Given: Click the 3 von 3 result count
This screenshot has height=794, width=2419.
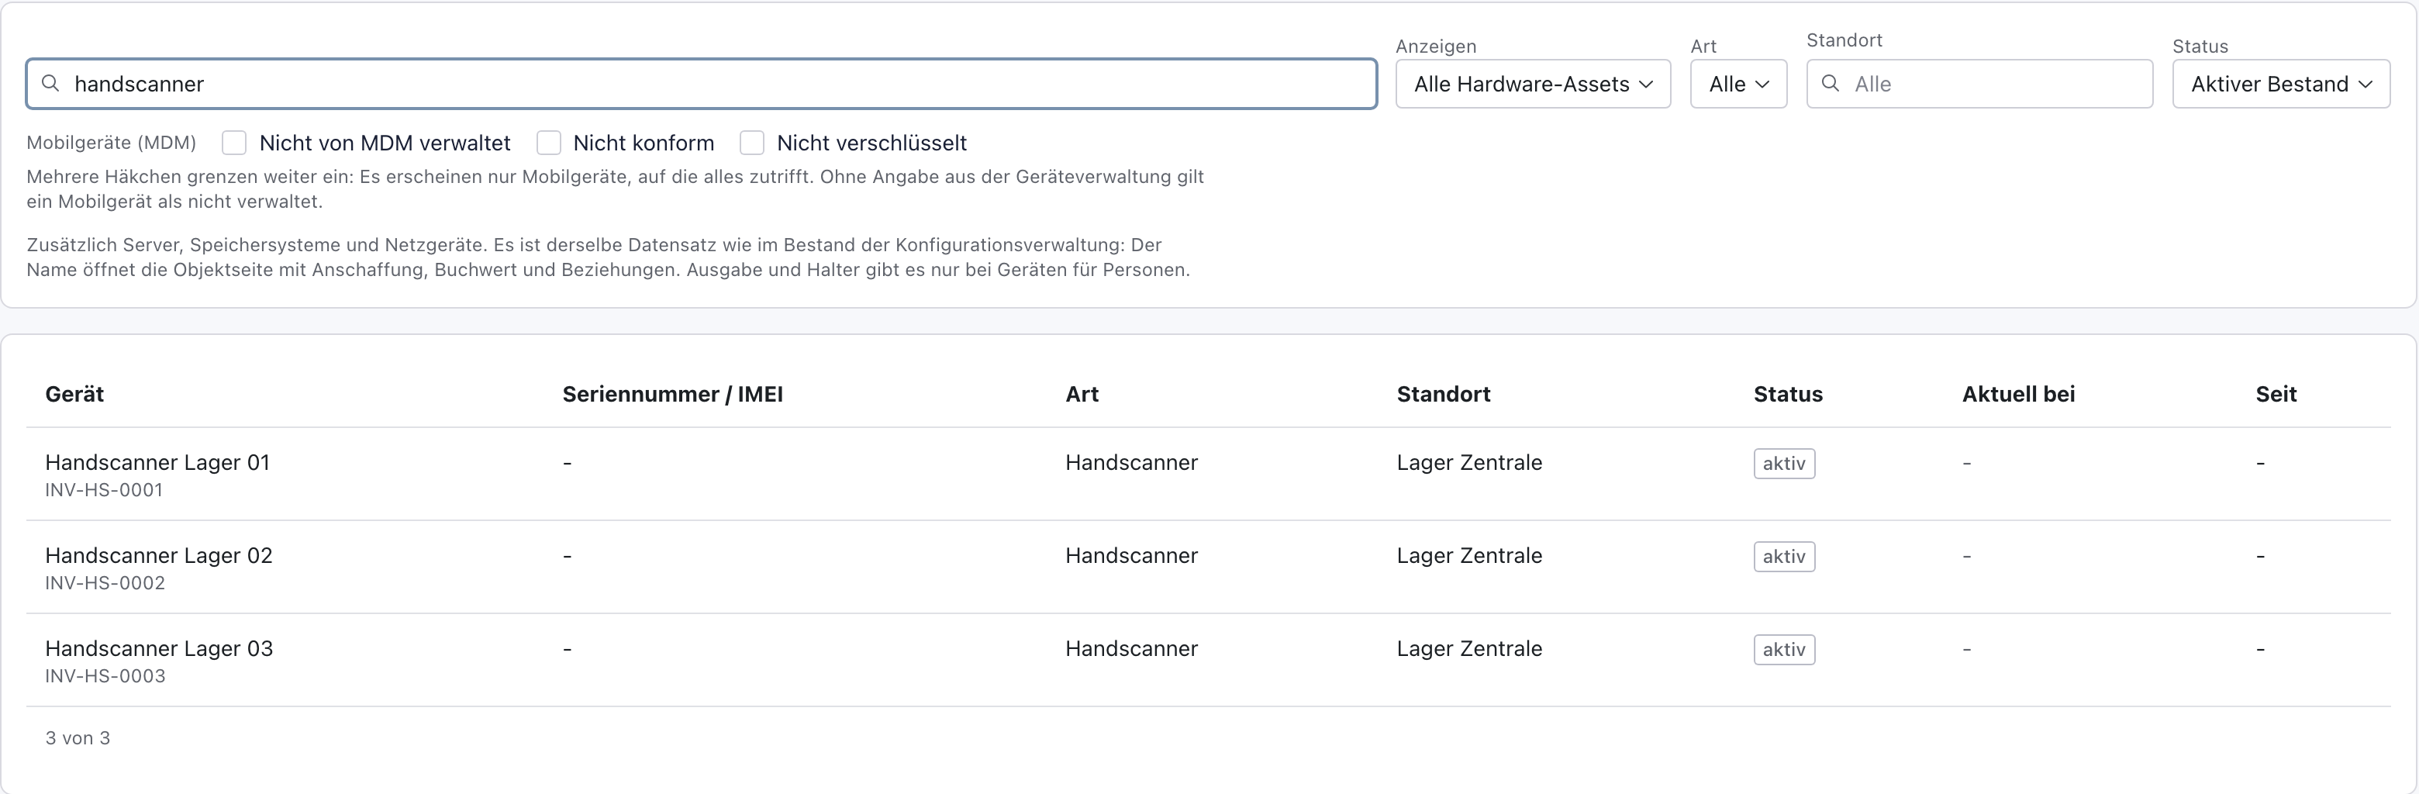Looking at the screenshot, I should (78, 739).
